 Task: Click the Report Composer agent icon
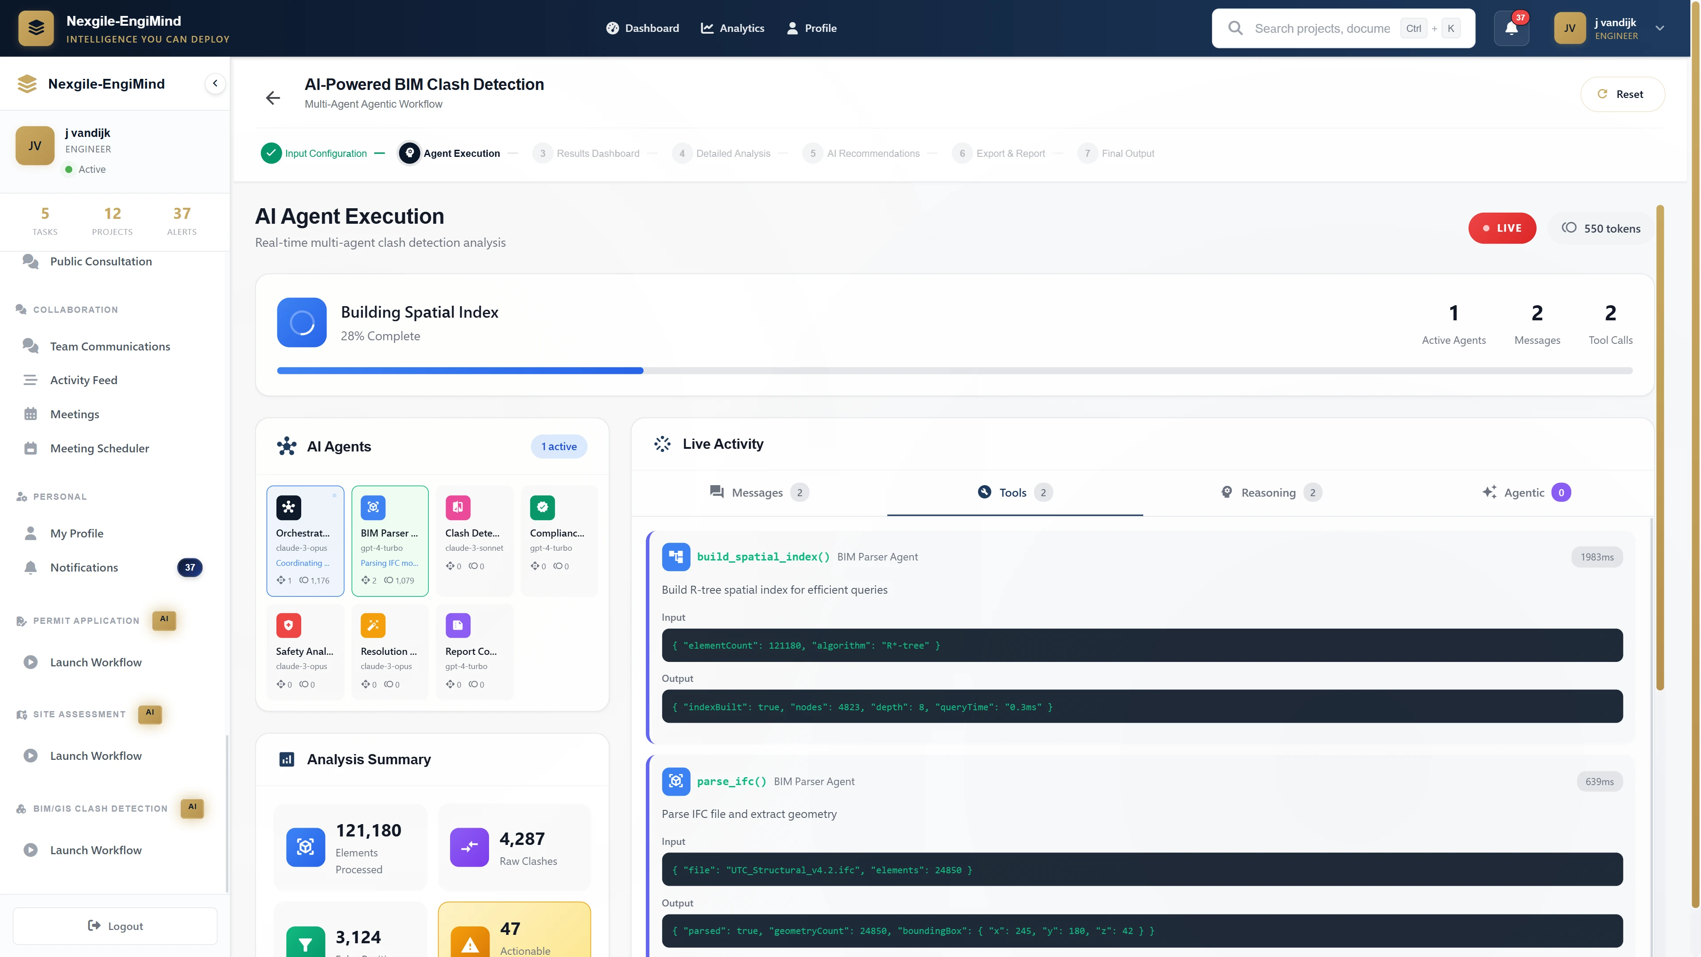pos(458,626)
